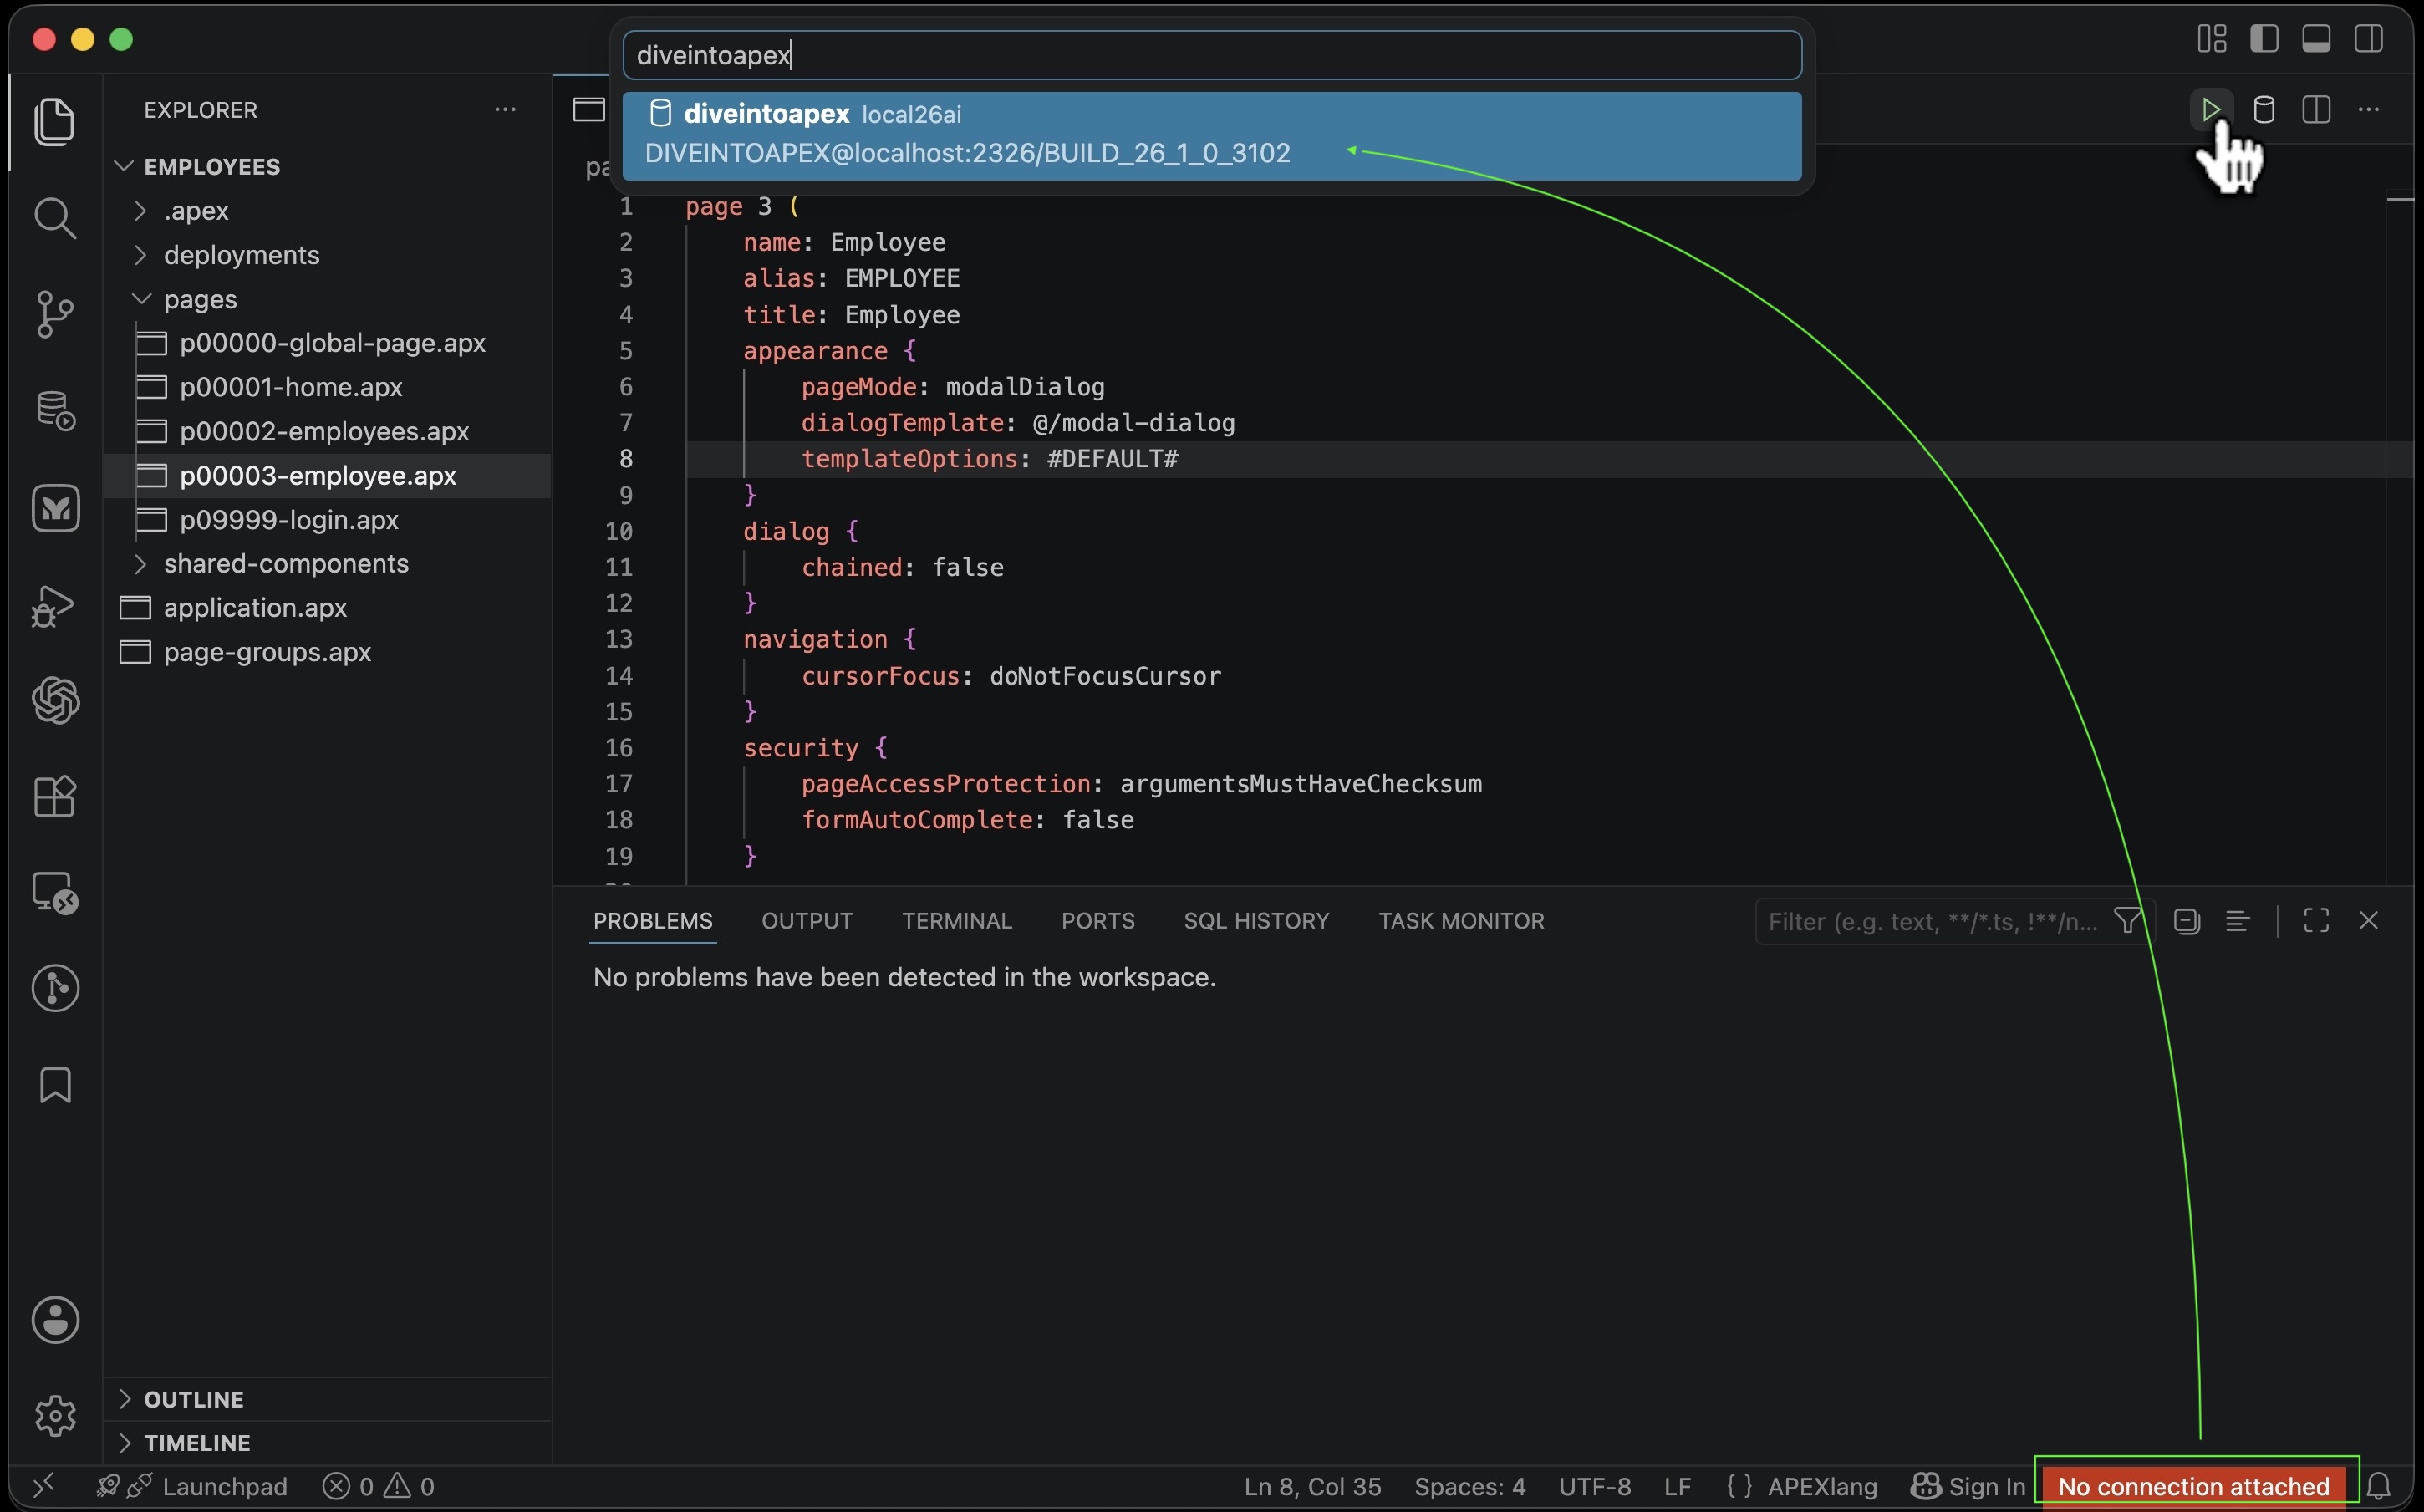Viewport: 2424px width, 1512px height.
Task: Change file encoding UTF-8
Action: click(1594, 1486)
